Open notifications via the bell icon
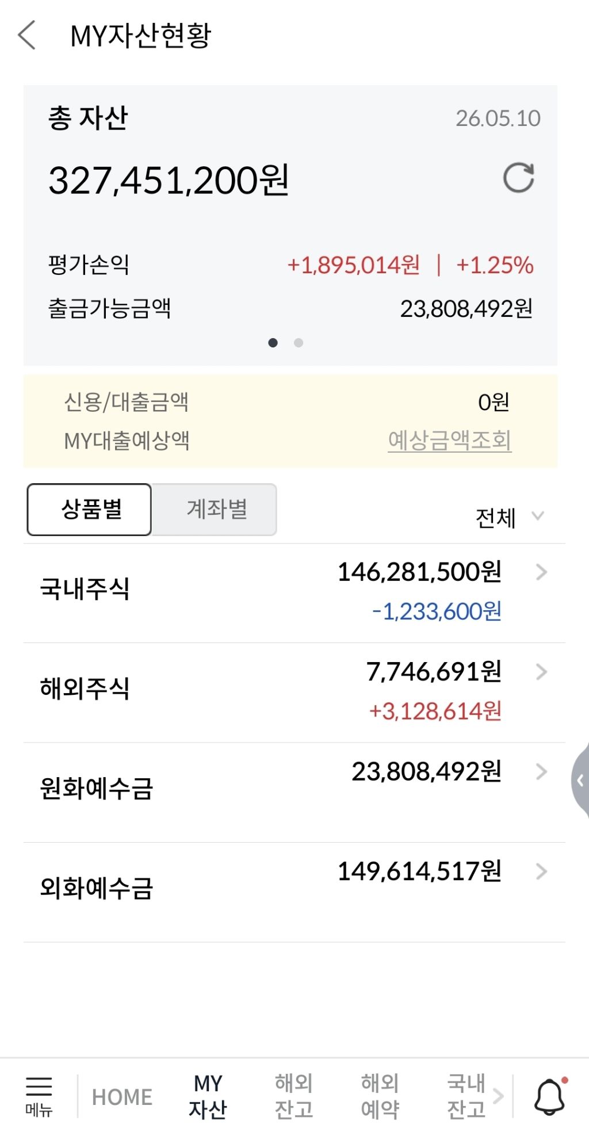Image resolution: width=589 pixels, height=1136 pixels. pos(550,1096)
